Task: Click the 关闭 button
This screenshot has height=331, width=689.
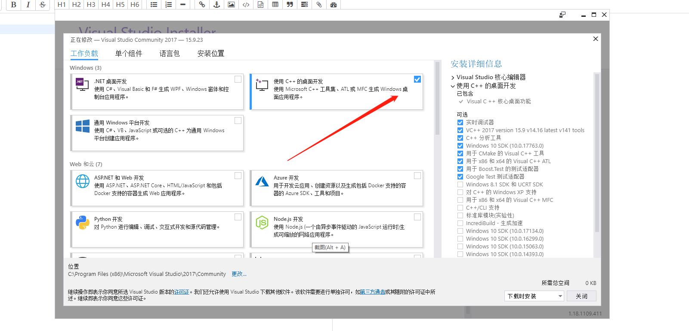Action: coord(581,296)
